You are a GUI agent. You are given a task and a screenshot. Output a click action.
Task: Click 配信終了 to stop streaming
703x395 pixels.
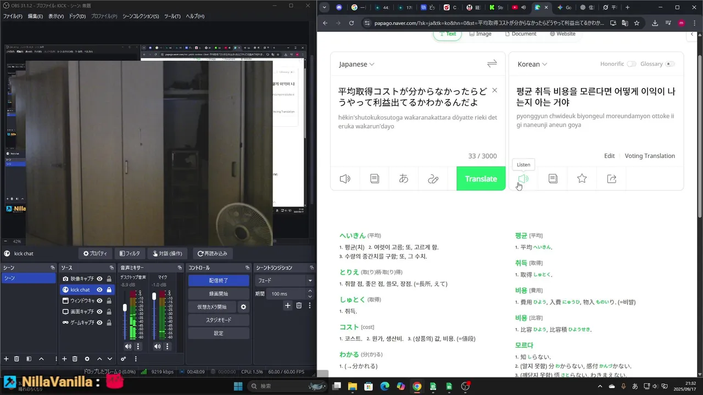point(219,280)
